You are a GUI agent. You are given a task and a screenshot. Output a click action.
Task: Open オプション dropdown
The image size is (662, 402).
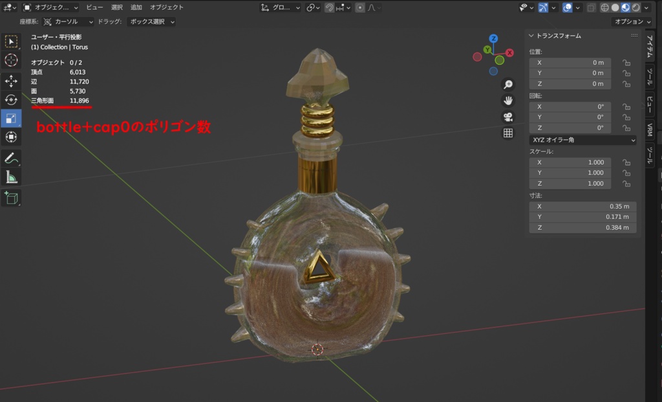(x=632, y=21)
